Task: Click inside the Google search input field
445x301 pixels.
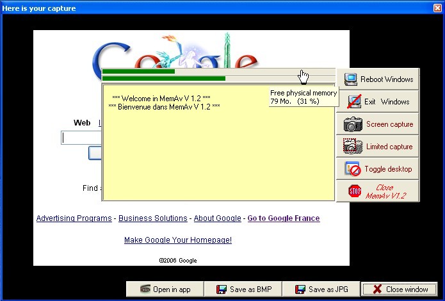Action: (x=81, y=138)
